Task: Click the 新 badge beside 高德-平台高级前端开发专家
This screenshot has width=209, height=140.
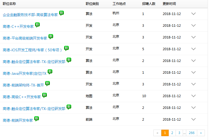Action: pyautogui.click(x=51, y=37)
